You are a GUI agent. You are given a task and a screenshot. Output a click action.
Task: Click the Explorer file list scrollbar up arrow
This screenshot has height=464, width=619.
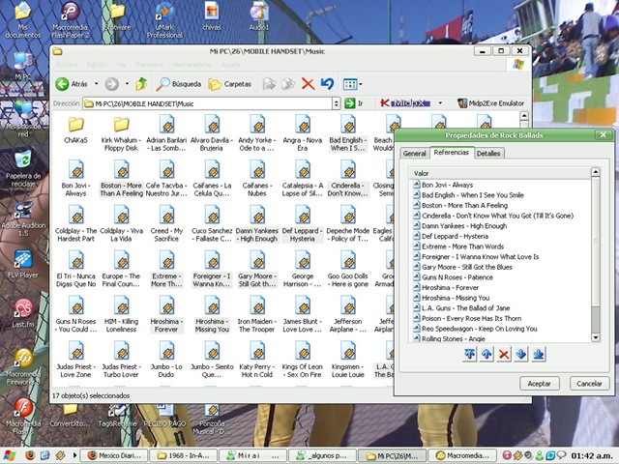pyautogui.click(x=524, y=116)
